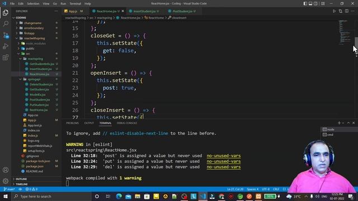Collapse the src folder
Viewport: 358px width, 201px height.
pyautogui.click(x=36, y=54)
